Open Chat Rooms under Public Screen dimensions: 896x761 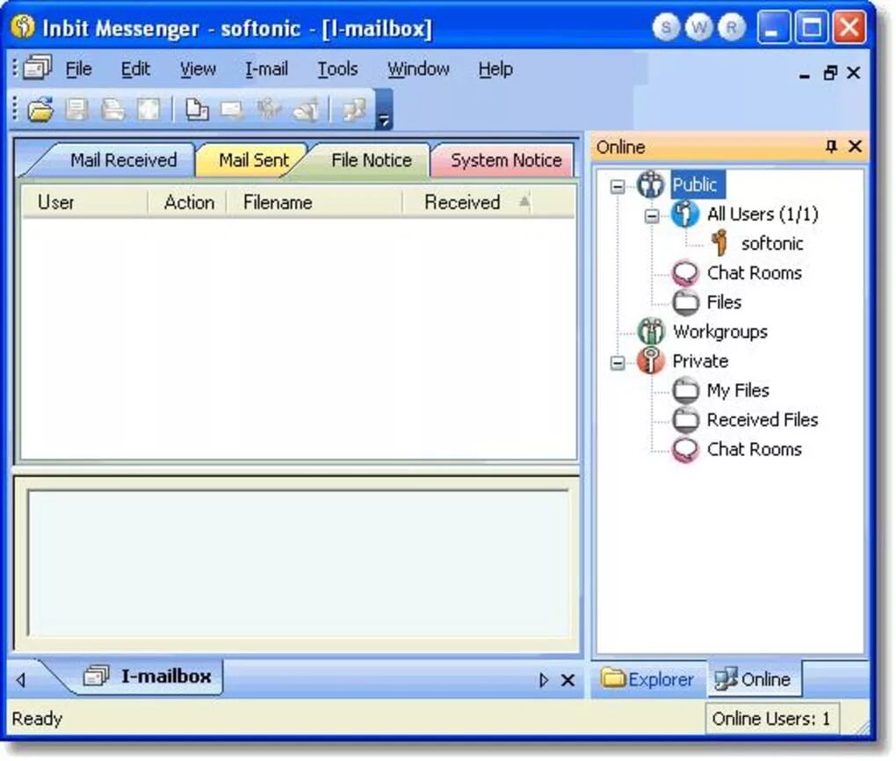pyautogui.click(x=755, y=273)
